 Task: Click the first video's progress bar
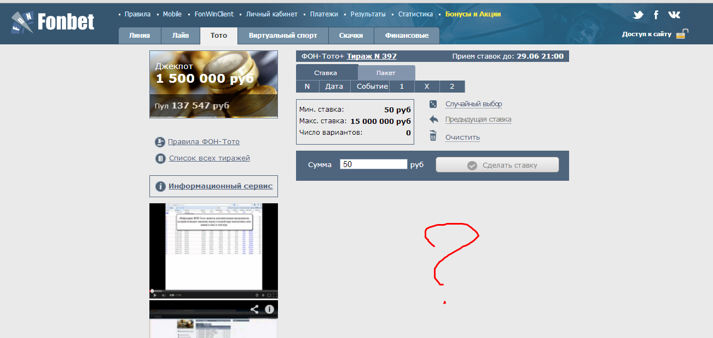pos(213,290)
